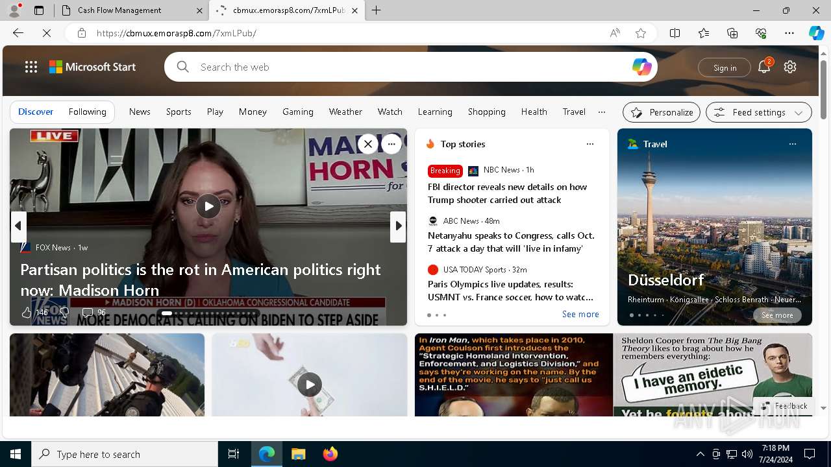Click the Copilot icon in search box
The height and width of the screenshot is (467, 831).
click(x=641, y=67)
